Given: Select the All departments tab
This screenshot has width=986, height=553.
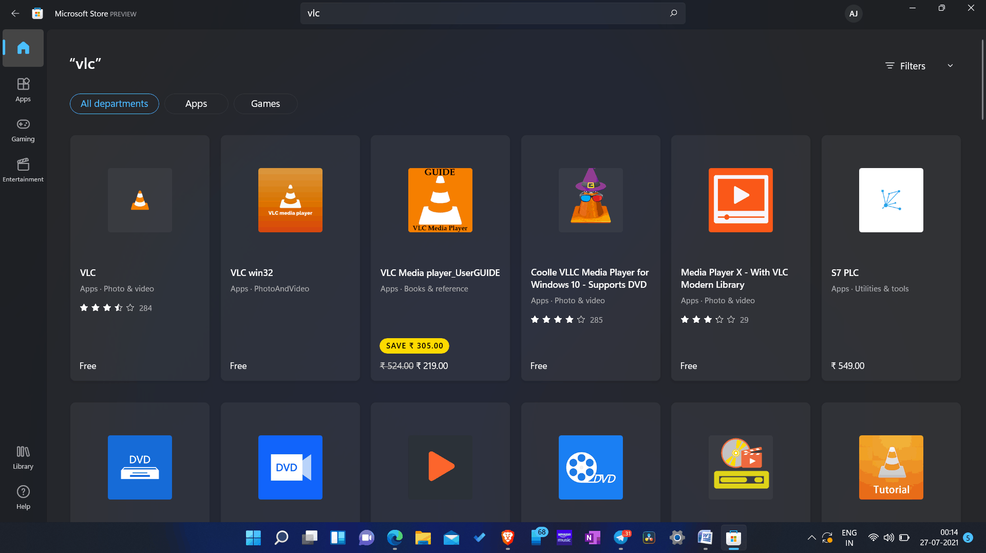Looking at the screenshot, I should click(114, 104).
